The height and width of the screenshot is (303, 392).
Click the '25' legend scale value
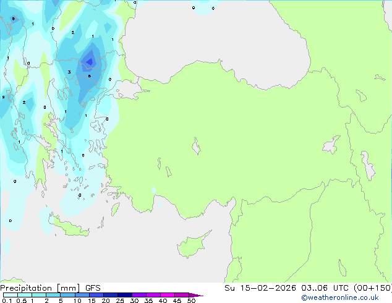(120, 301)
